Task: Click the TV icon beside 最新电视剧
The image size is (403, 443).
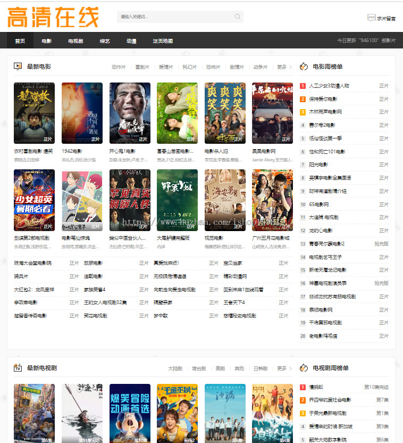Action: pos(18,368)
